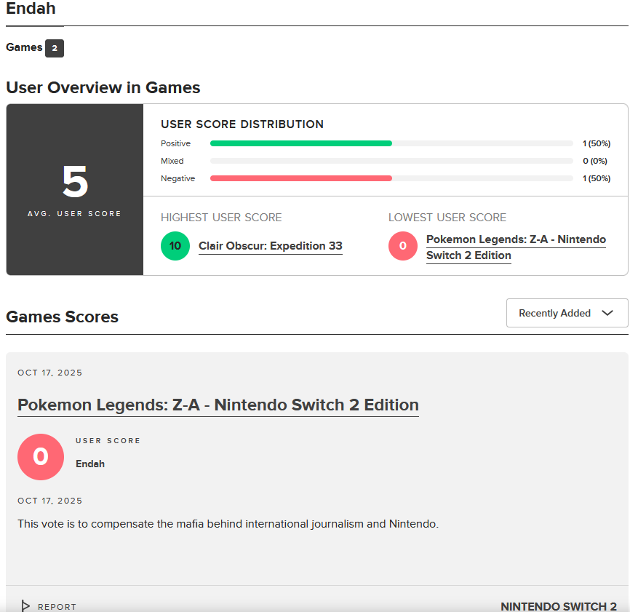Open Pokemon Legends: Z-A review title

[x=218, y=405]
